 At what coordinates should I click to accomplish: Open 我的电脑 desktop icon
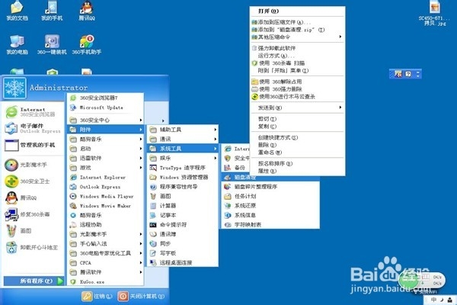17,45
